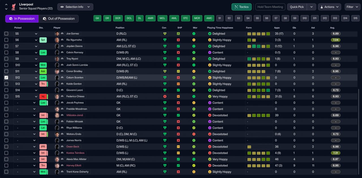Click Jayden Danns' green sharpness check icon
Image resolution: width=362 pixels, height=178 pixels.
pos(178,46)
